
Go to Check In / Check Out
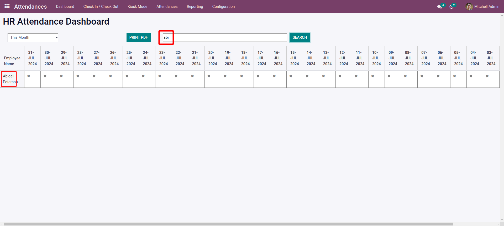[101, 7]
